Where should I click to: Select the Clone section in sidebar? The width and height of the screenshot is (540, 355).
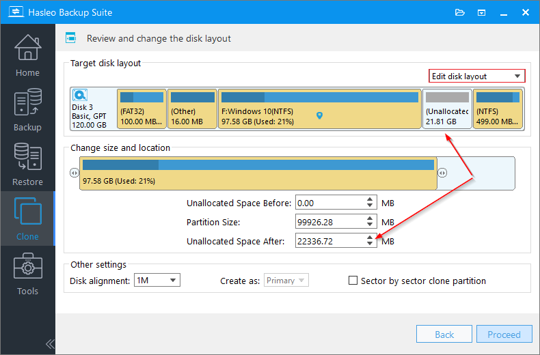(x=27, y=218)
